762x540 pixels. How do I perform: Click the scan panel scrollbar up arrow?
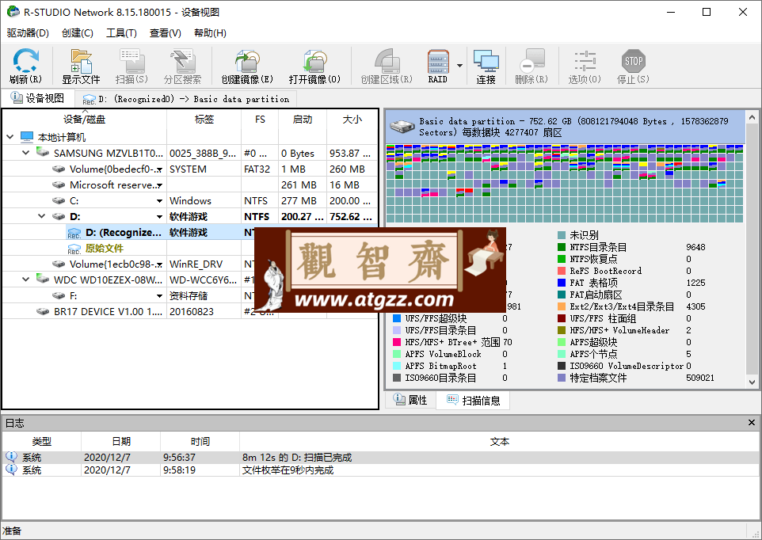pyautogui.click(x=752, y=117)
